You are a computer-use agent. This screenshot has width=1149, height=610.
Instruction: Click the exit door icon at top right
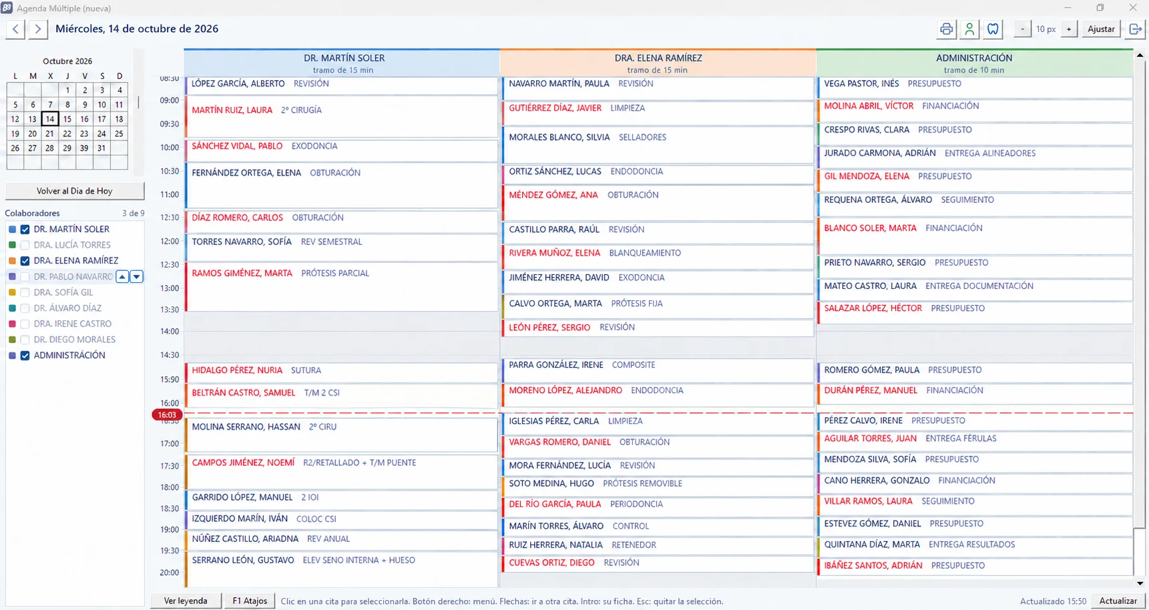(1135, 29)
